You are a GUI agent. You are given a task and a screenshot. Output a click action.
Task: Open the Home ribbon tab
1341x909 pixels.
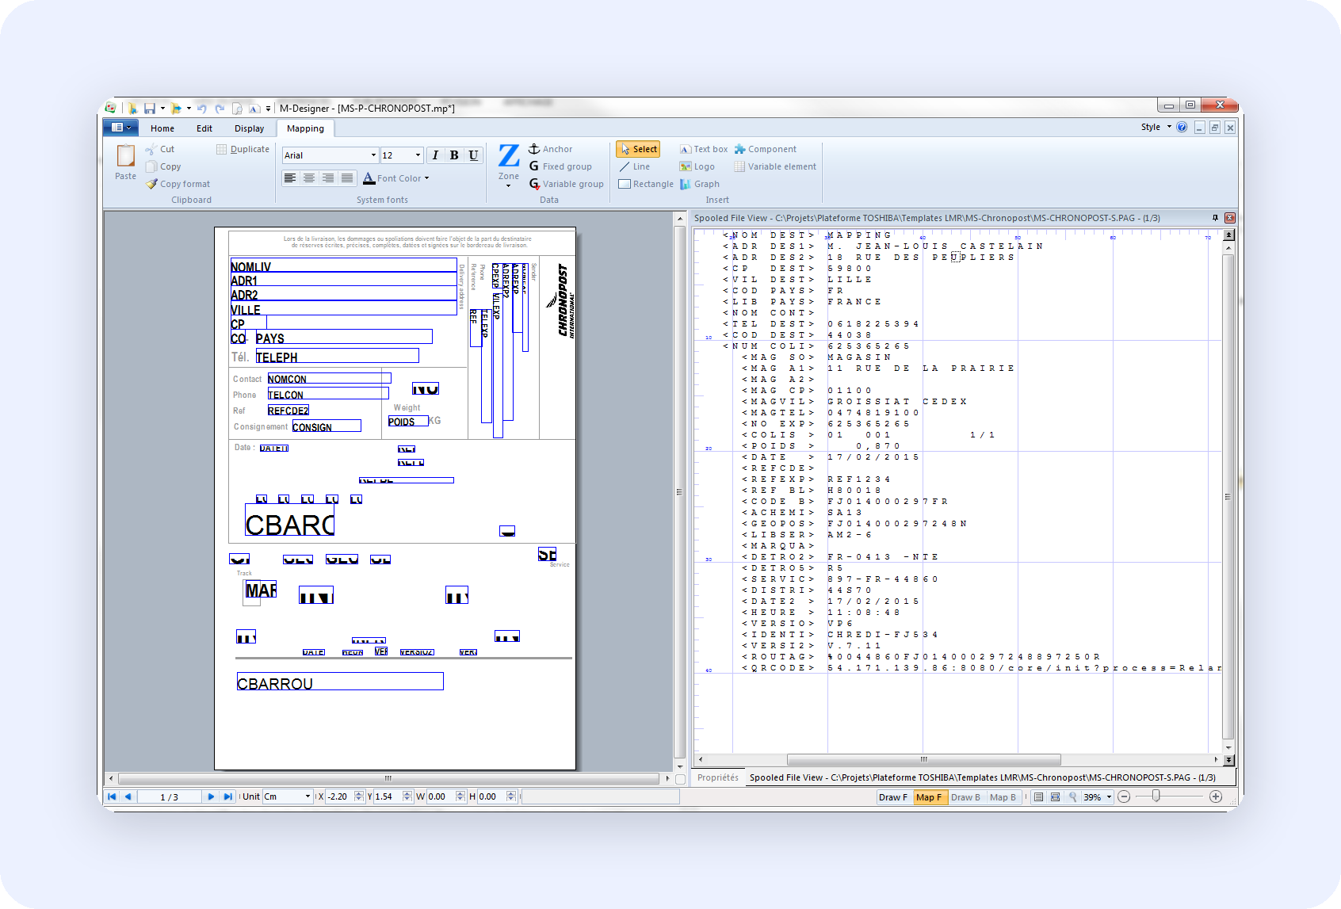162,128
